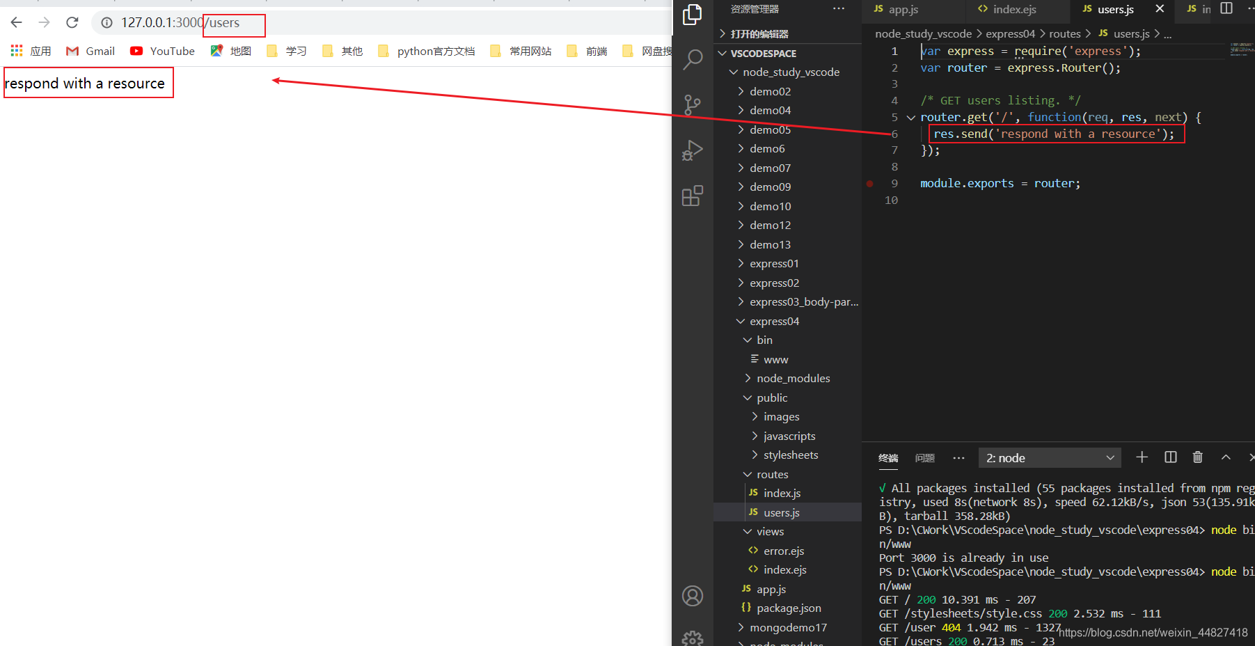Open the YouTube bookmark
The width and height of the screenshot is (1255, 646).
click(163, 51)
